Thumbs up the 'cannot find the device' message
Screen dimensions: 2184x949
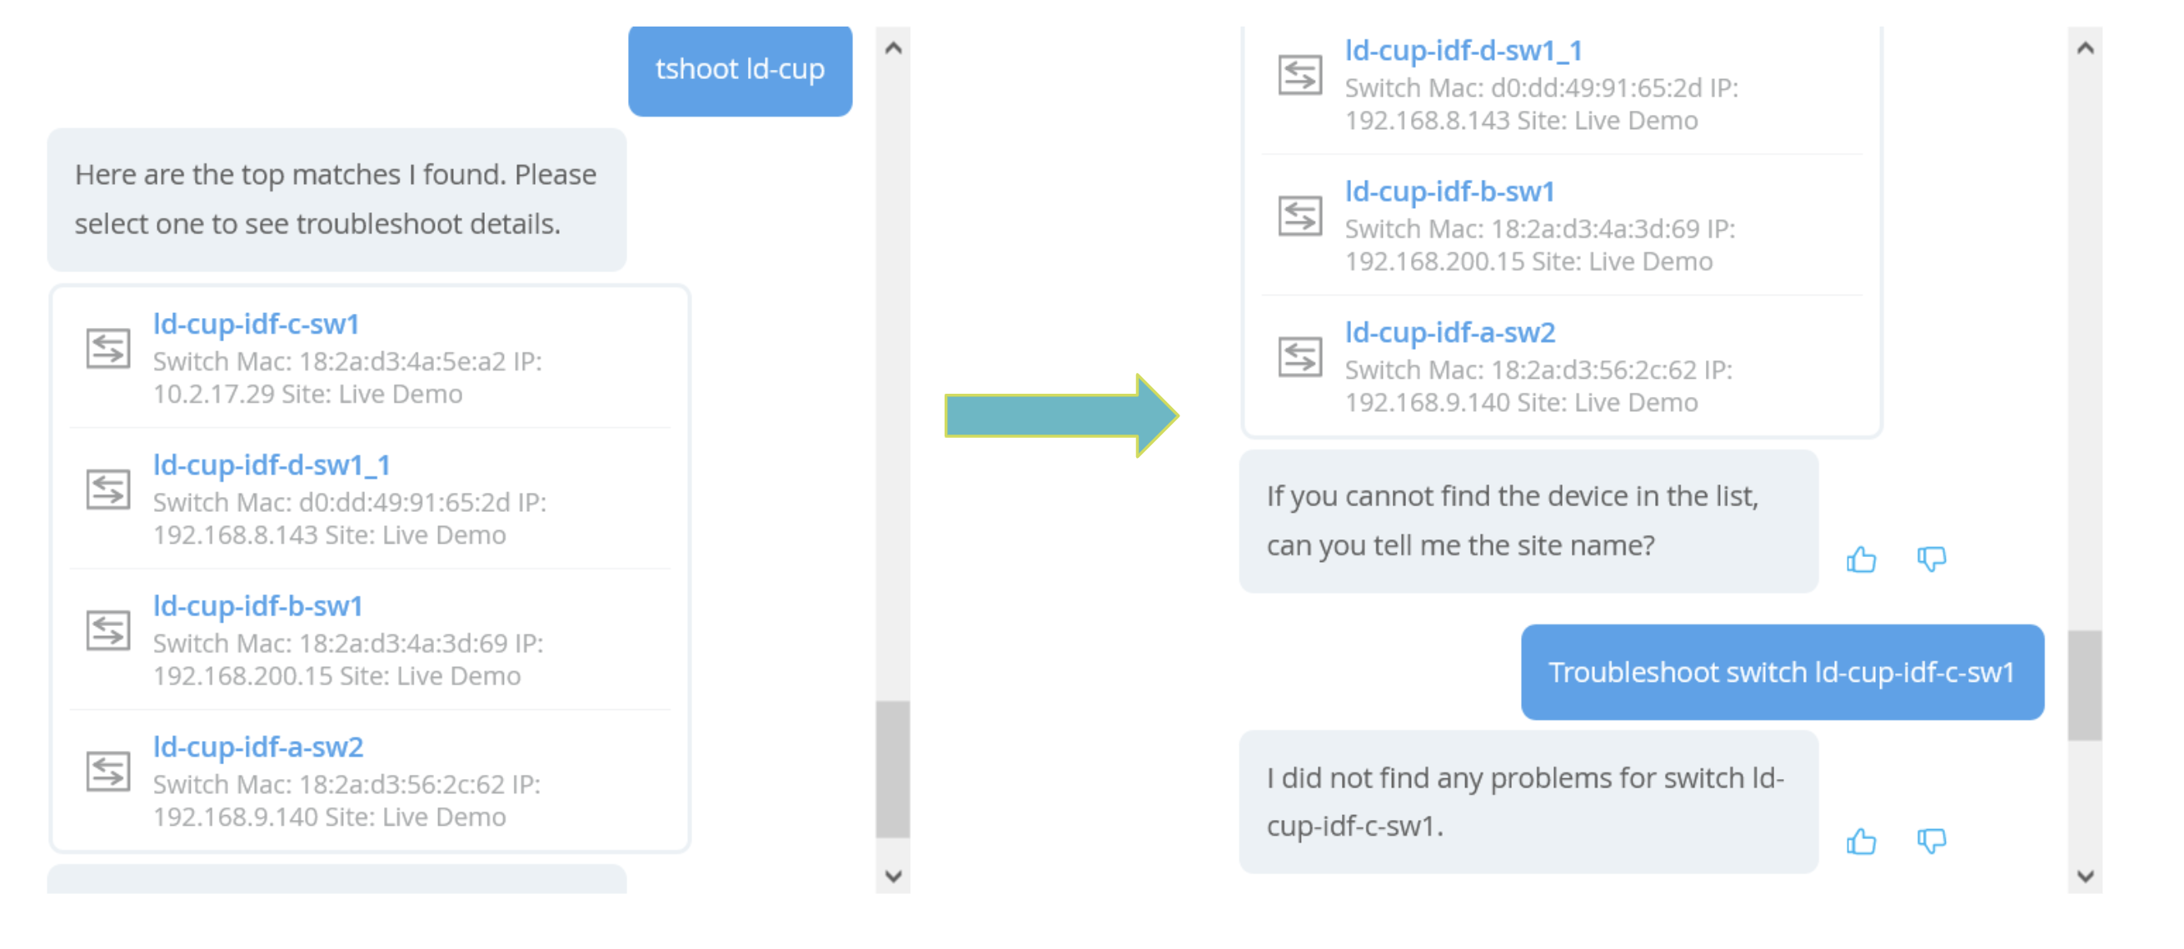click(x=1860, y=559)
